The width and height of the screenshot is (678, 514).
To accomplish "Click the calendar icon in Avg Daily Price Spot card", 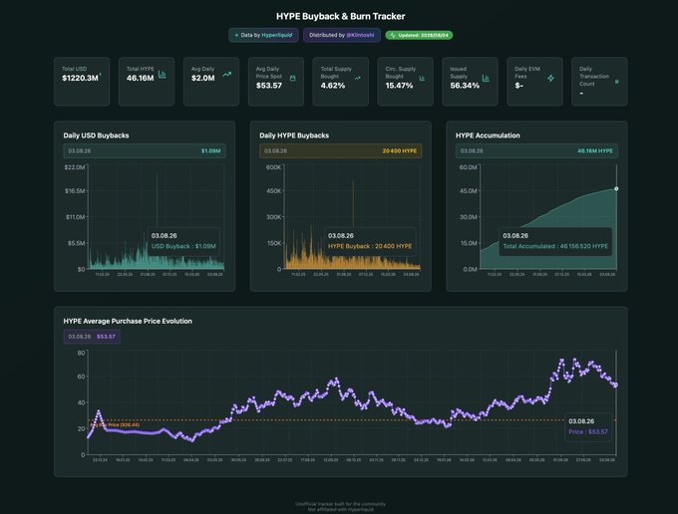I will [293, 78].
